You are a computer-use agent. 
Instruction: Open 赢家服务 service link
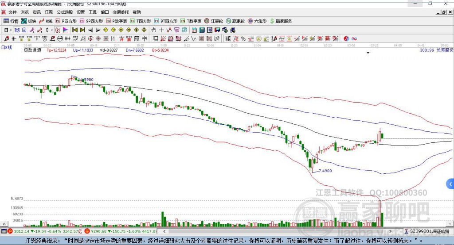click(281, 21)
